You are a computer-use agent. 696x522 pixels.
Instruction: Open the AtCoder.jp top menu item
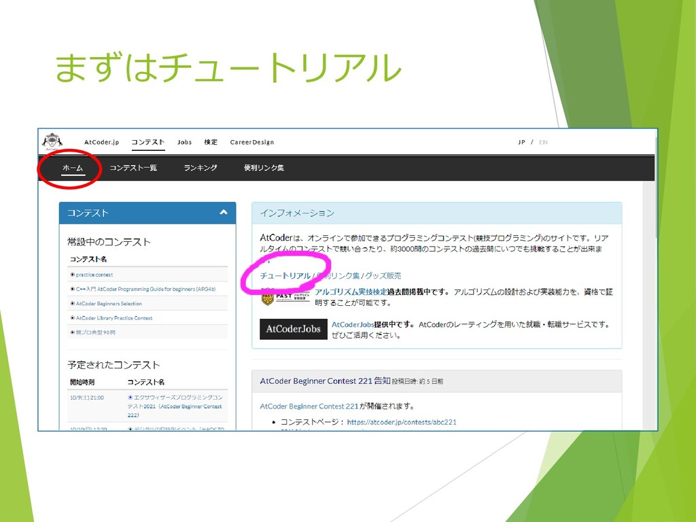[102, 142]
